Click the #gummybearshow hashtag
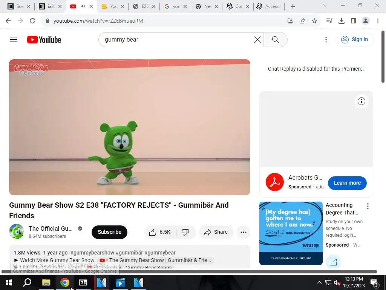The width and height of the screenshot is (386, 290). pyautogui.click(x=92, y=253)
